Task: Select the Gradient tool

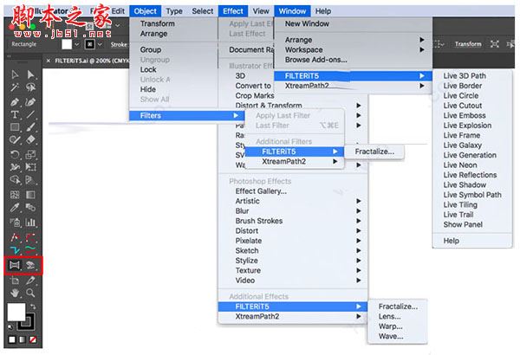Action: [x=30, y=194]
